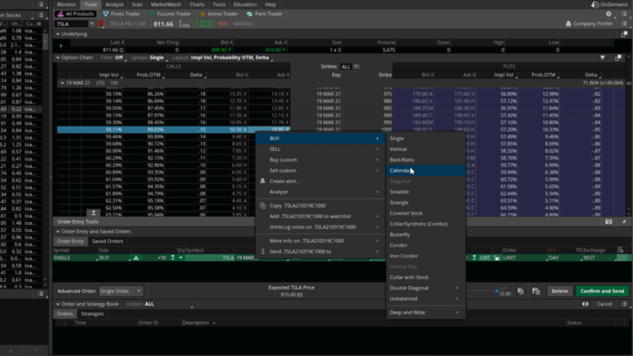
Task: Click the detach Option Chain window icon
Action: click(618, 57)
